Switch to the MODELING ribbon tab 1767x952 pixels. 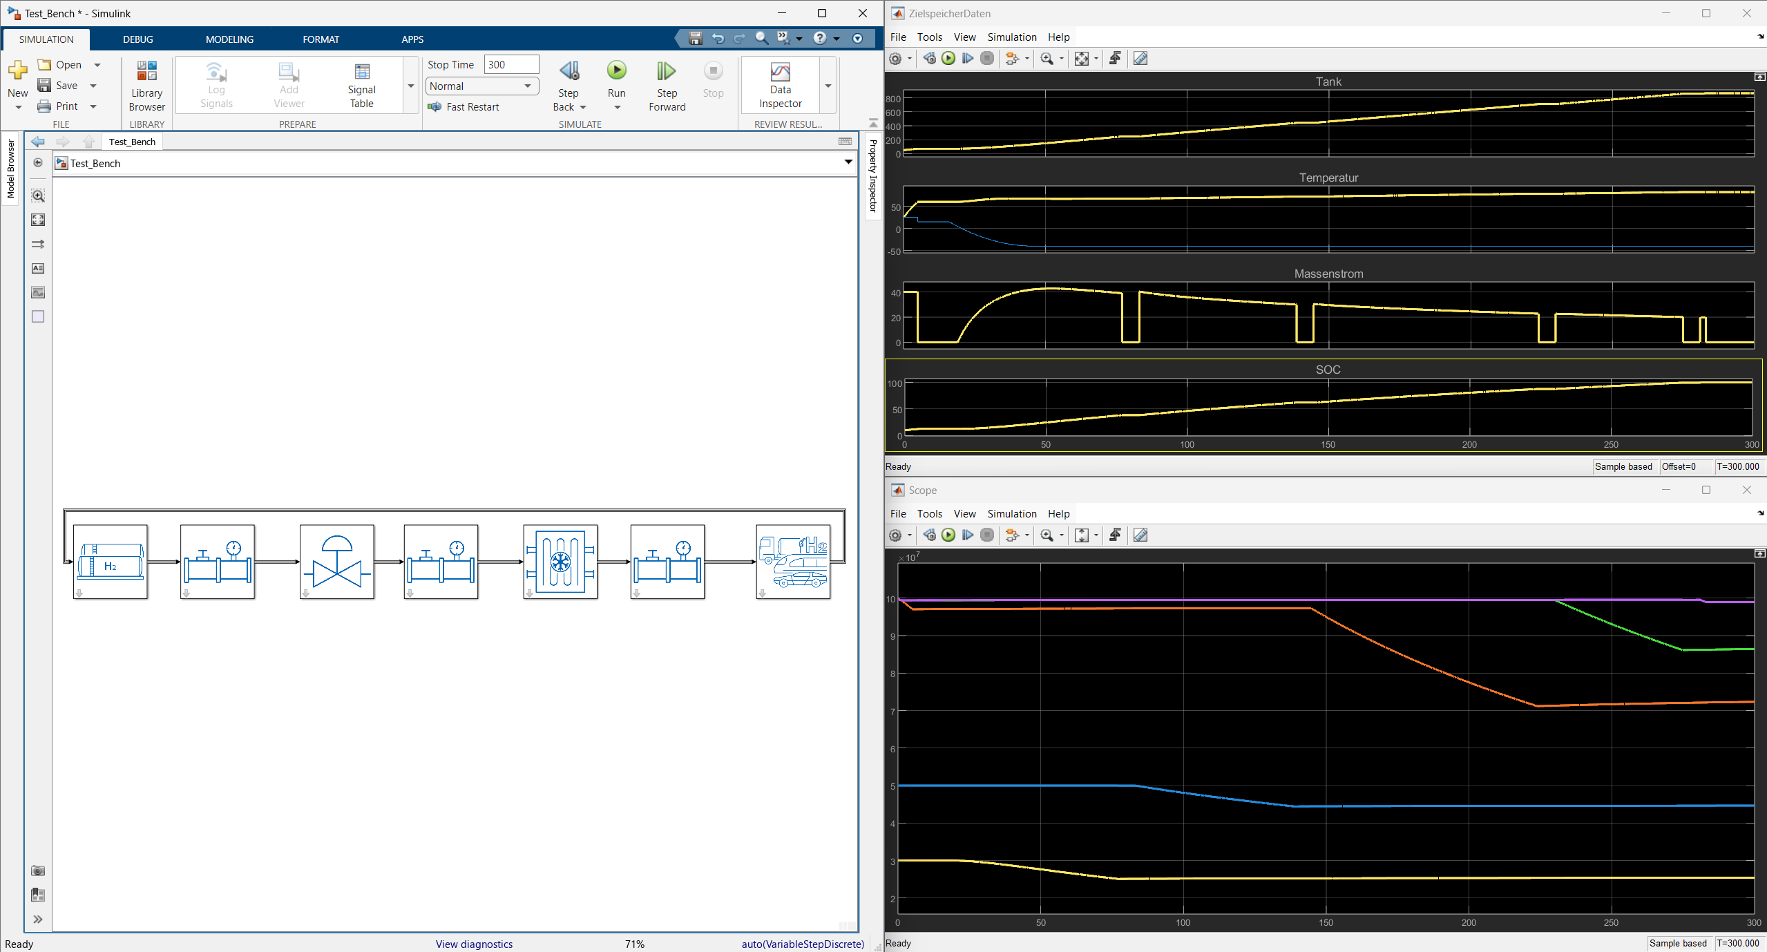[229, 39]
